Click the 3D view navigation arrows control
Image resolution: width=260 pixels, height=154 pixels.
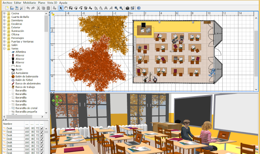[x=57, y=100]
